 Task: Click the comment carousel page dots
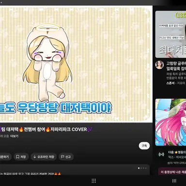(x=142, y=168)
